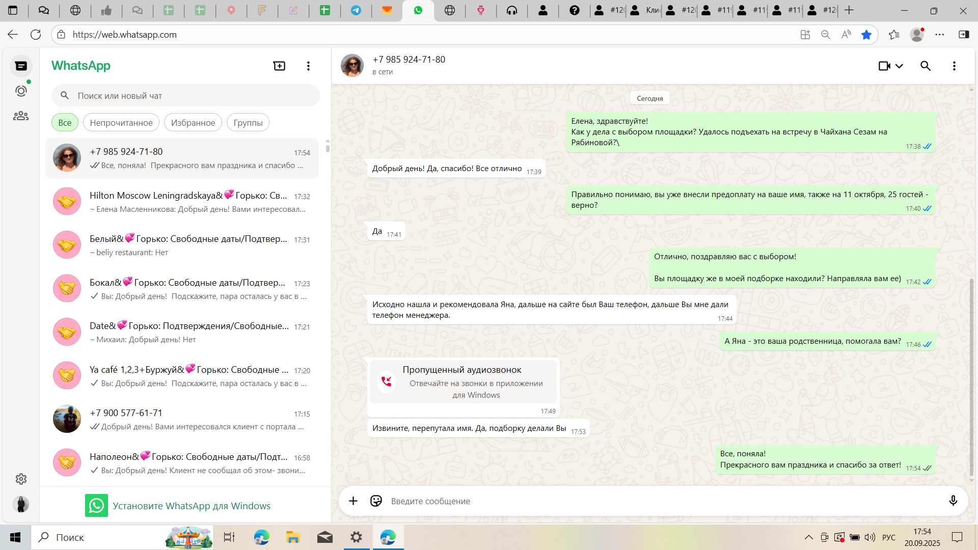Click Установите WhatsApp для Windows link
Viewport: 978px width, 550px height.
(191, 506)
